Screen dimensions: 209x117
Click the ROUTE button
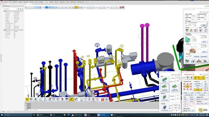(204, 25)
